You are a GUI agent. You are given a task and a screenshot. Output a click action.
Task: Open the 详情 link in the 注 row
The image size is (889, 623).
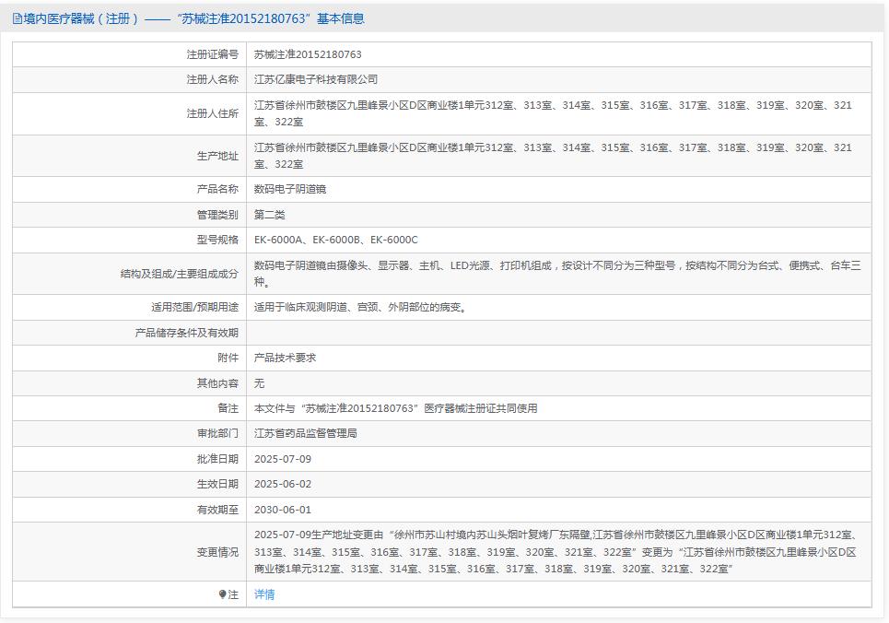coord(266,594)
